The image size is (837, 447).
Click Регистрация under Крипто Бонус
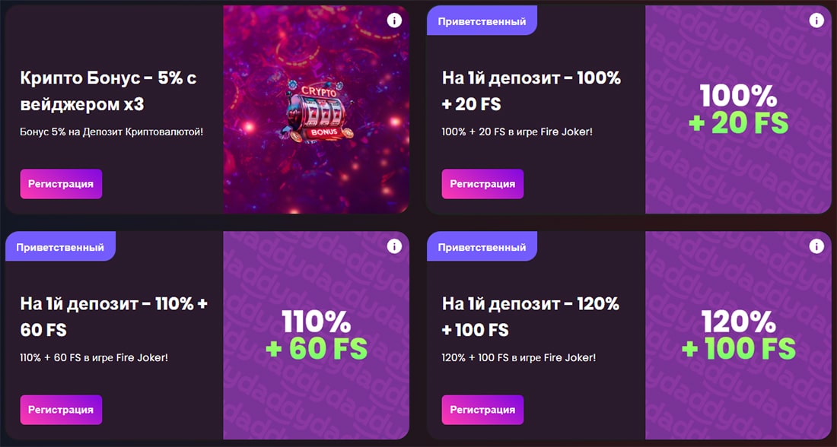pyautogui.click(x=61, y=184)
